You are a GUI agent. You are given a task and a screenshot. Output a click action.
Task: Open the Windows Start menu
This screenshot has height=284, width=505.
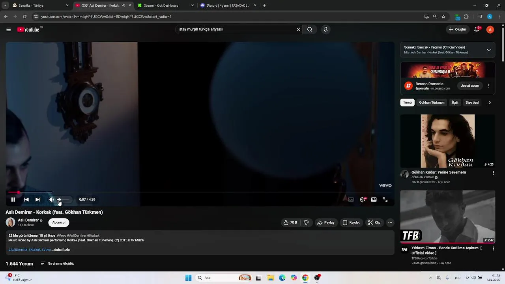[188, 278]
